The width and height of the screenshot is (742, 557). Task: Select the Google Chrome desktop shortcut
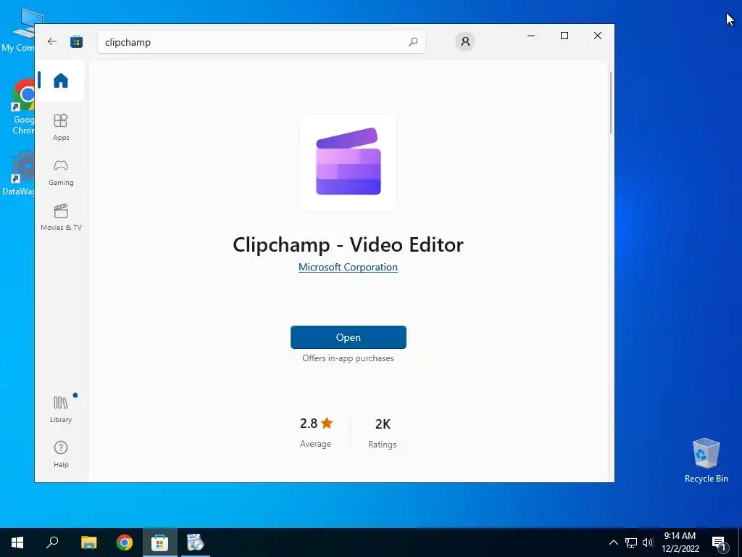coord(23,107)
